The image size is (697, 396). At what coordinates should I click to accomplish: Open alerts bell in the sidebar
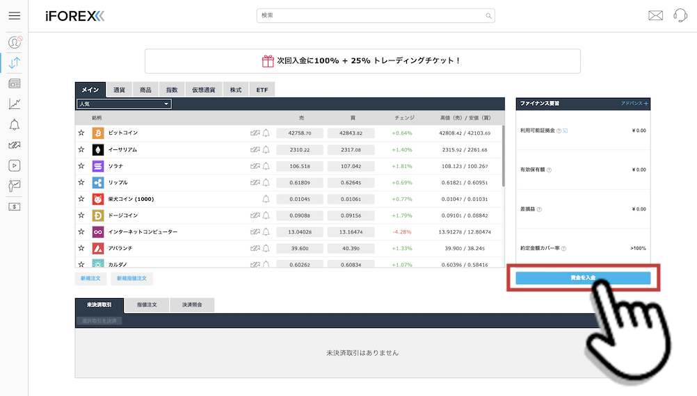coord(14,125)
